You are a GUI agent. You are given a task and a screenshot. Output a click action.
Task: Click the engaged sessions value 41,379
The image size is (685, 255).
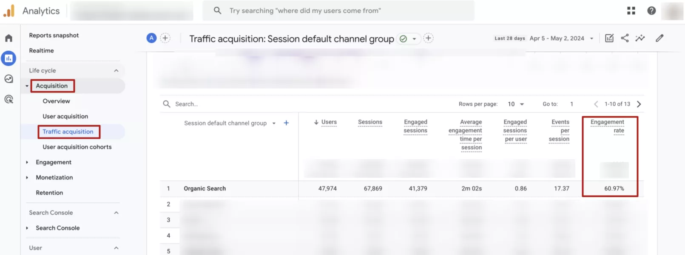click(418, 188)
